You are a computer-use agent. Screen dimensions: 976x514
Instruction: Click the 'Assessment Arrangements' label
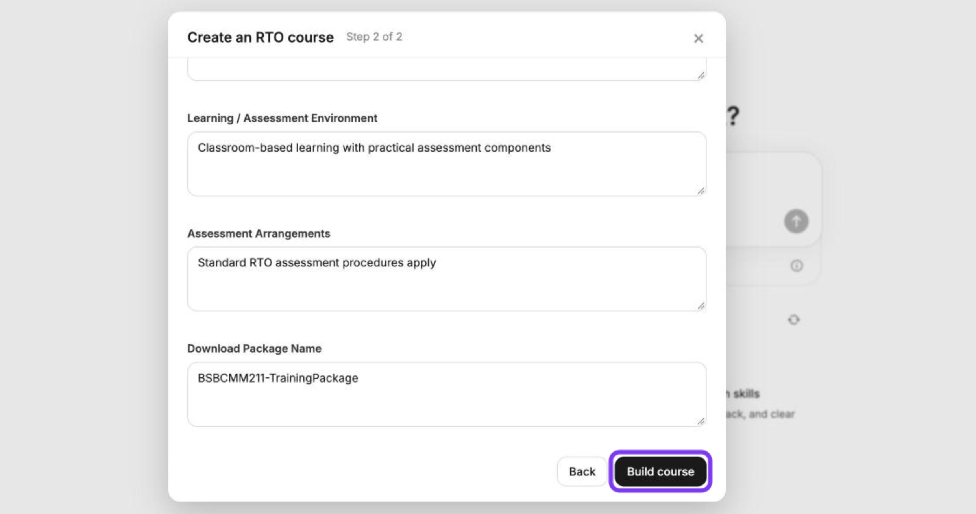click(259, 233)
